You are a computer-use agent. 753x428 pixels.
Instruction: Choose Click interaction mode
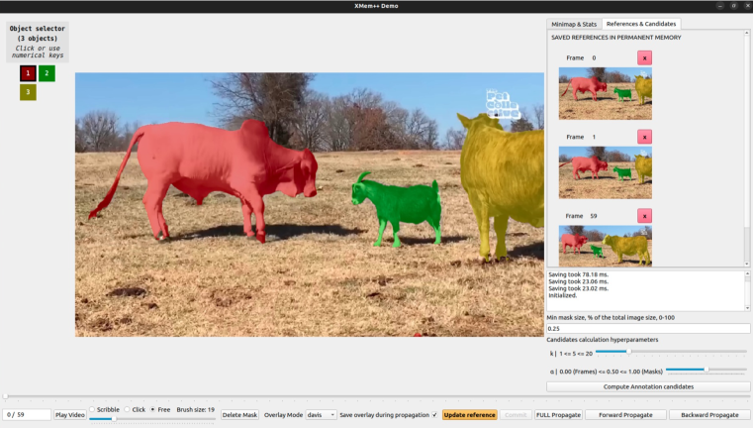pos(128,409)
